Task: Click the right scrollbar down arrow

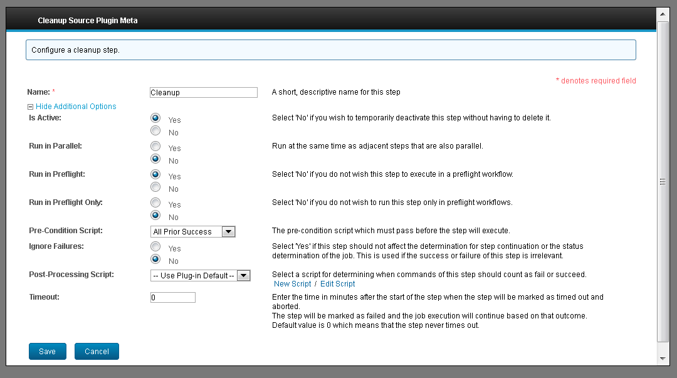Action: pyautogui.click(x=663, y=359)
